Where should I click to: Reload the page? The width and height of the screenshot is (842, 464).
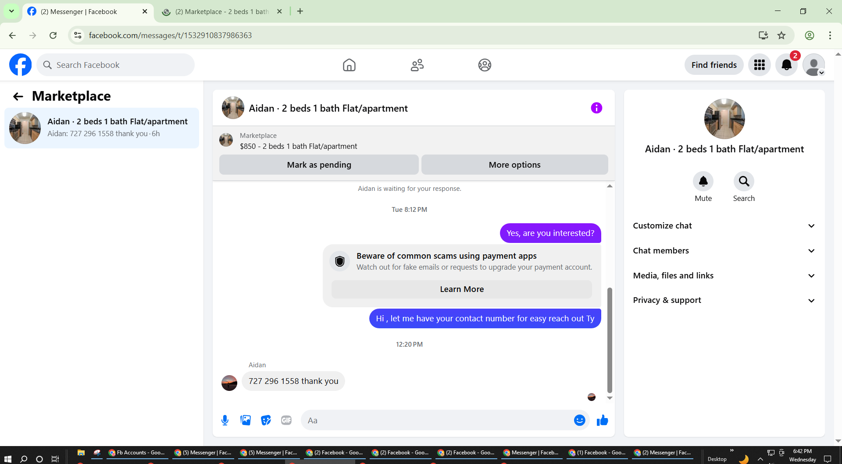pyautogui.click(x=53, y=35)
